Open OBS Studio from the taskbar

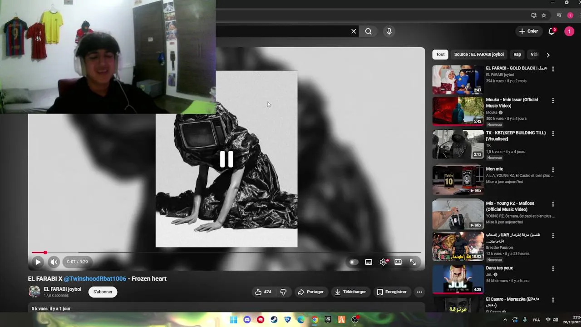click(x=355, y=320)
